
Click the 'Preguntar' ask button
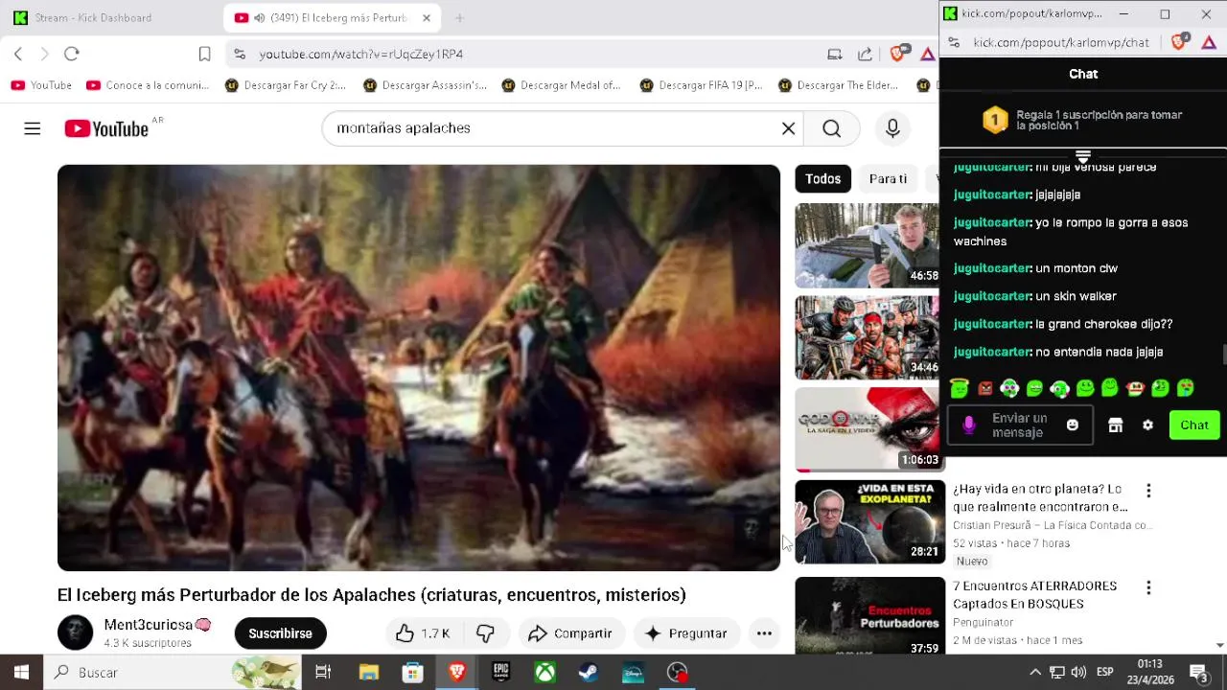point(686,633)
